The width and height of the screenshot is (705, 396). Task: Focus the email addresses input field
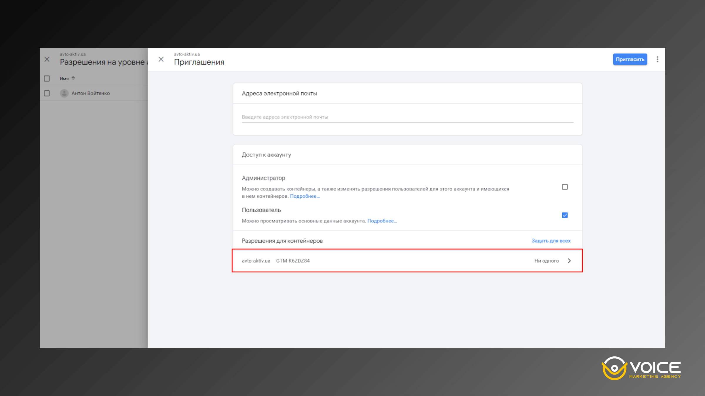(x=407, y=117)
